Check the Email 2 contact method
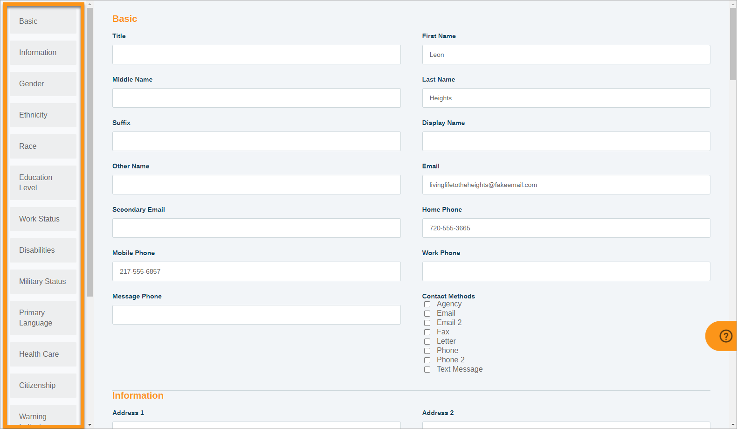This screenshot has width=737, height=429. pyautogui.click(x=427, y=323)
